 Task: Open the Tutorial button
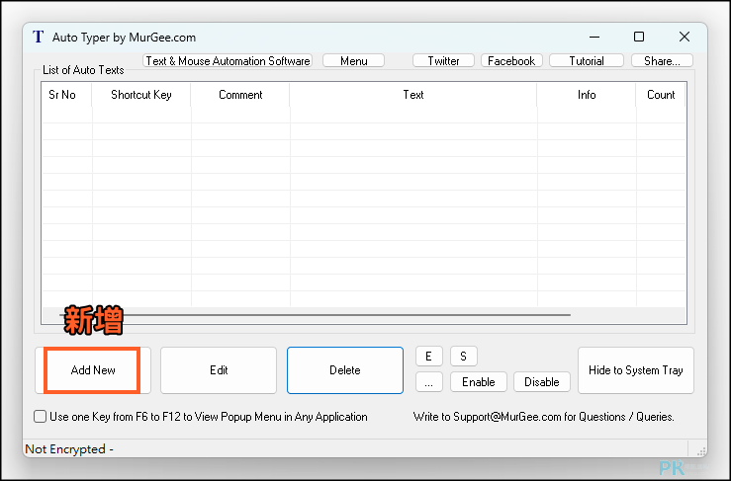point(587,60)
